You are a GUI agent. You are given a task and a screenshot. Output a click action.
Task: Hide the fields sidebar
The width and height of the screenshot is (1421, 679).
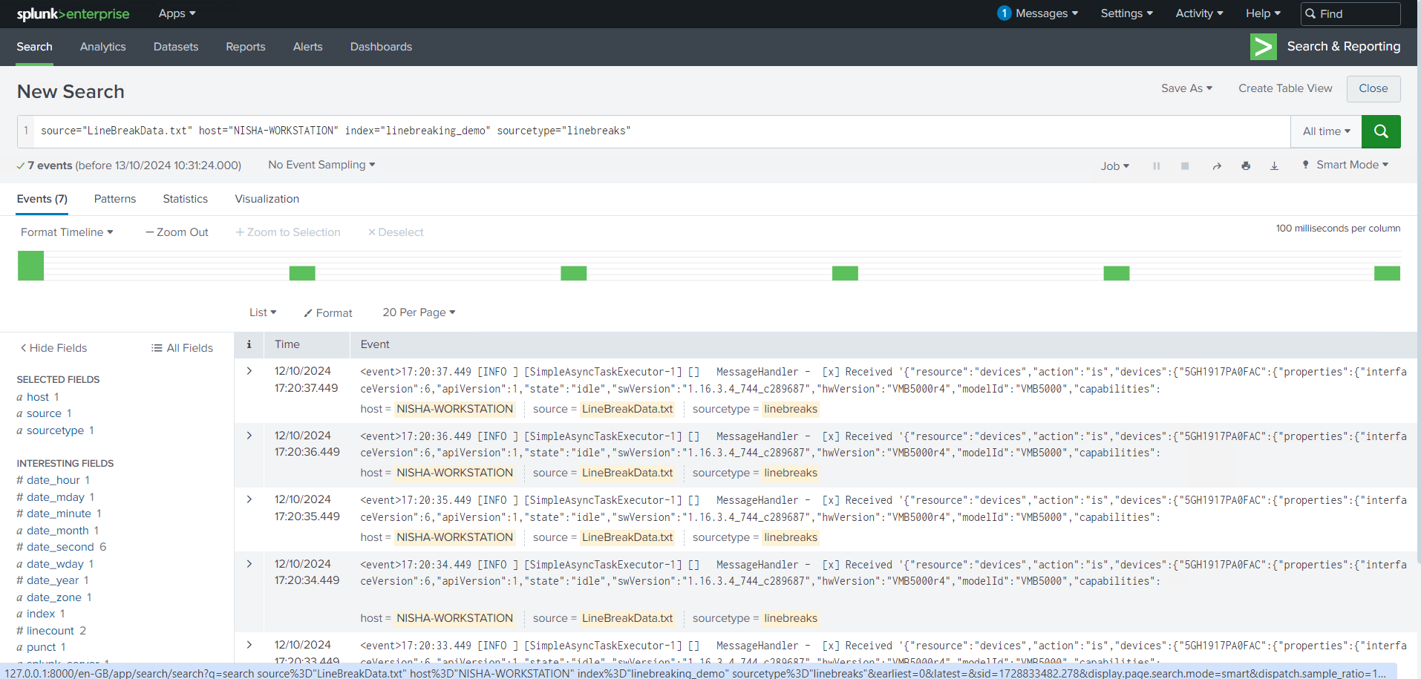[53, 348]
